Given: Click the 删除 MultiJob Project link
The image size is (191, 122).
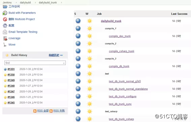Looking at the screenshot, I should point(22,19).
